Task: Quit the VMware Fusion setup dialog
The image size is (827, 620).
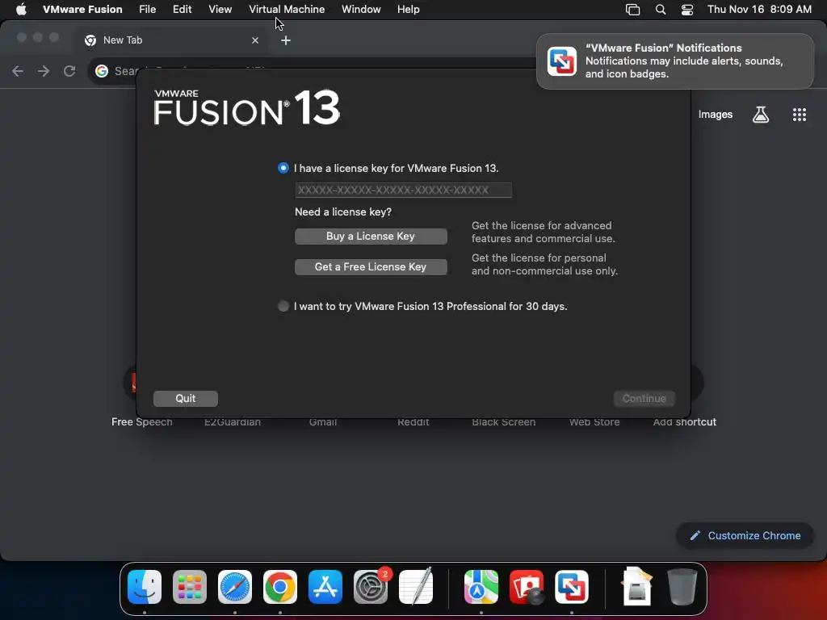Action: click(x=186, y=399)
